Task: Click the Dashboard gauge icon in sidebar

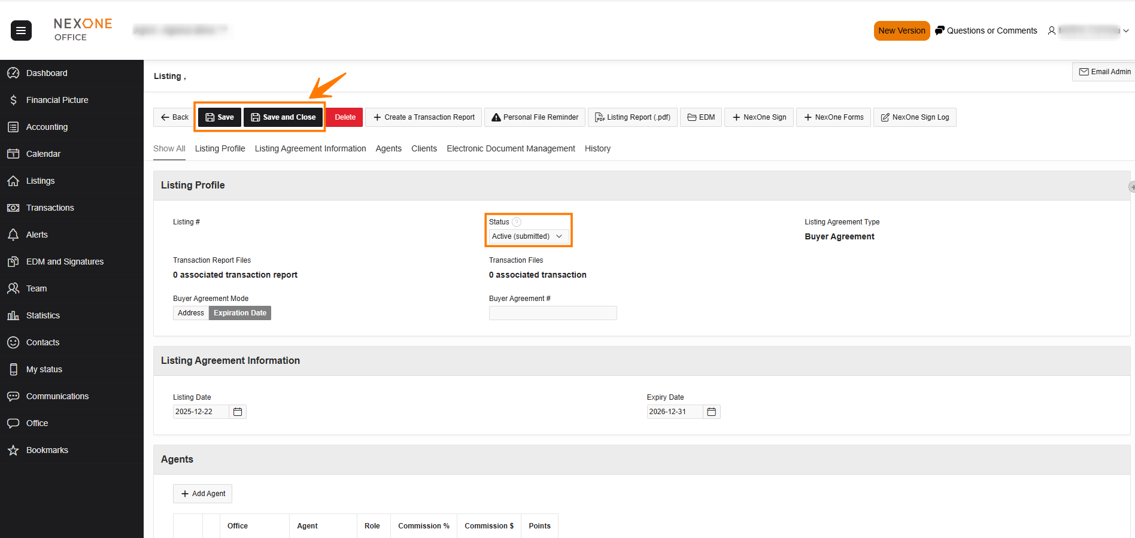Action: click(x=13, y=73)
